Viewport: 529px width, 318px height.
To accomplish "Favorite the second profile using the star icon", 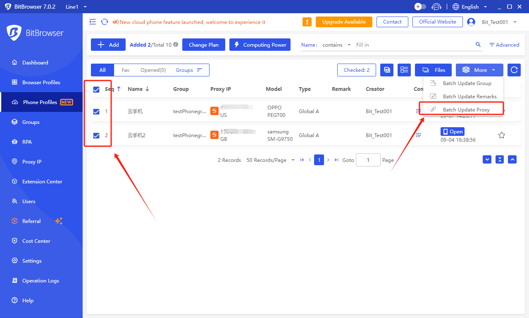I will tap(501, 135).
